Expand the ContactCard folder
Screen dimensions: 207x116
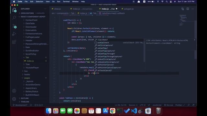point(31,20)
